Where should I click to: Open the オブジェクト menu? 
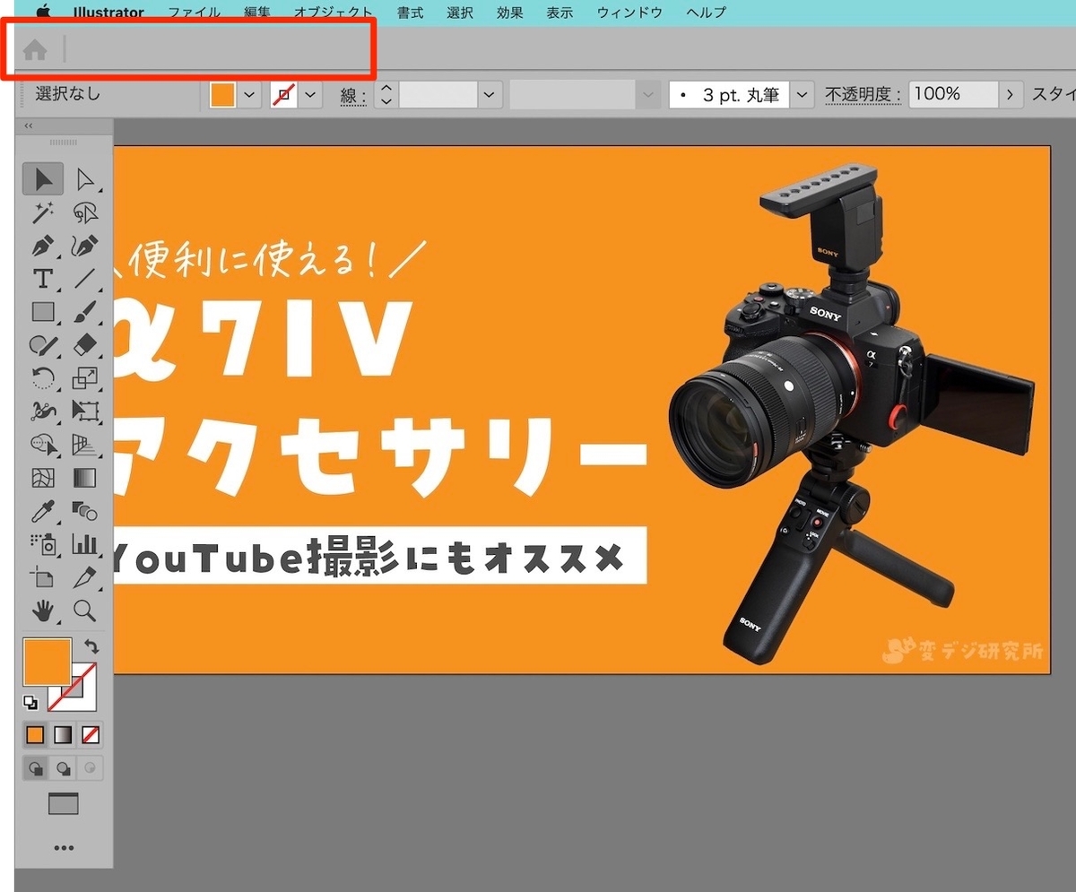point(334,13)
